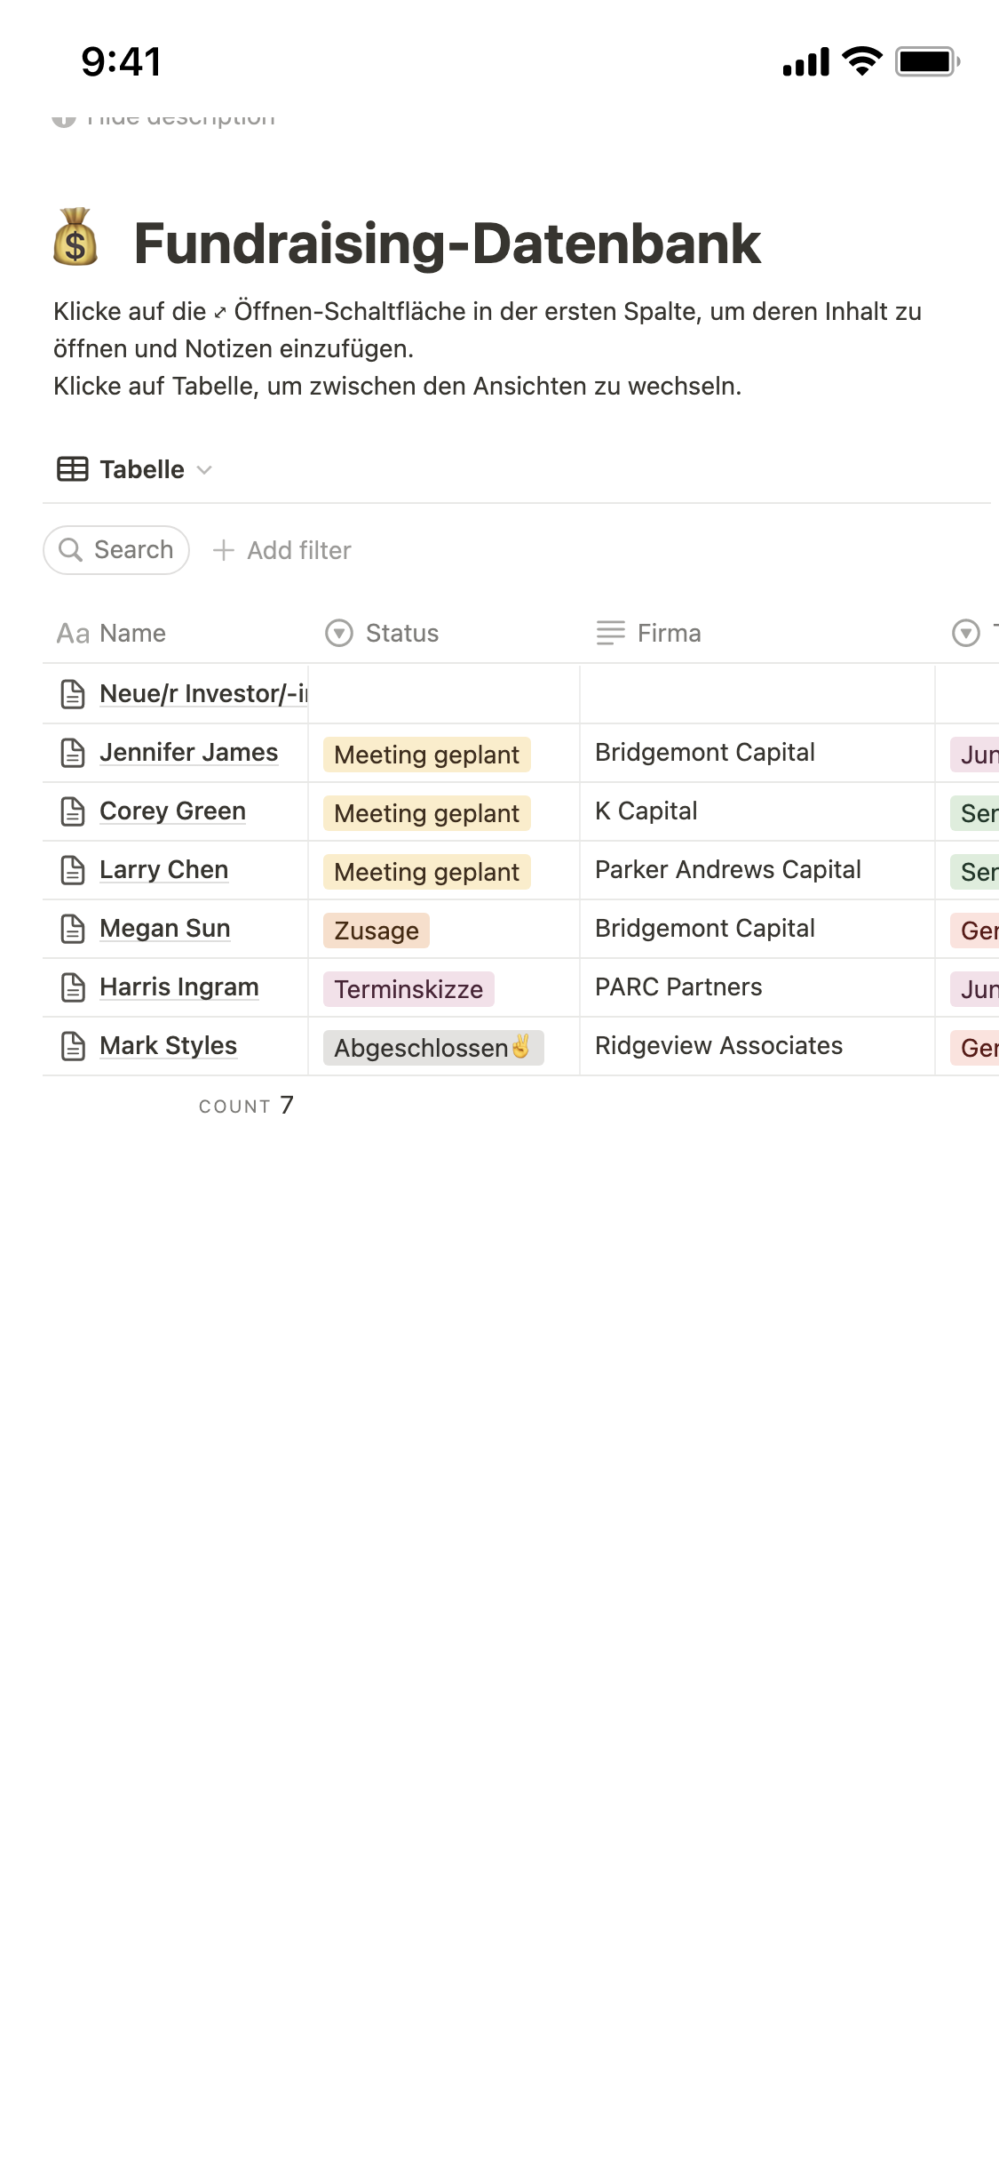Image resolution: width=999 pixels, height=2165 pixels.
Task: Tap the page icon beside Mark Styles
Action: 73,1046
